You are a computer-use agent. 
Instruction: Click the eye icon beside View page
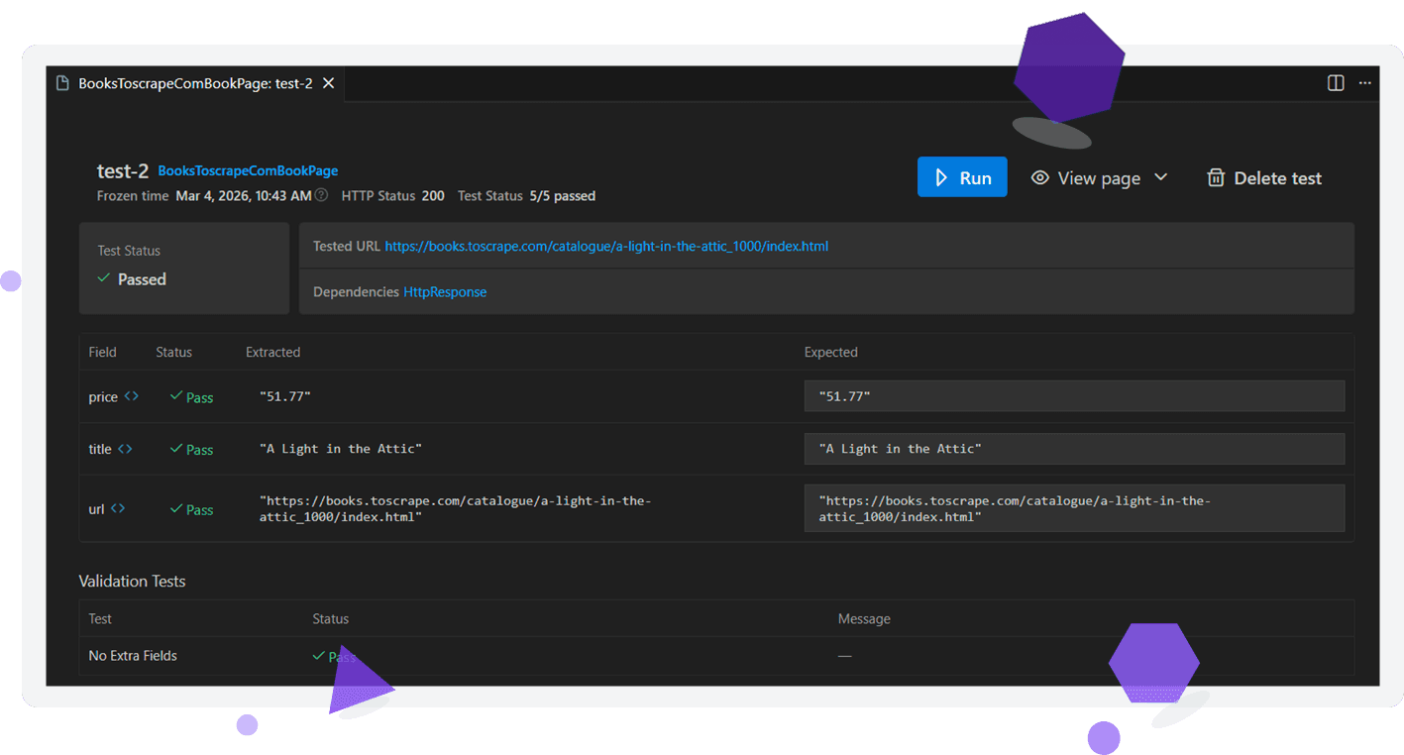click(x=1039, y=178)
